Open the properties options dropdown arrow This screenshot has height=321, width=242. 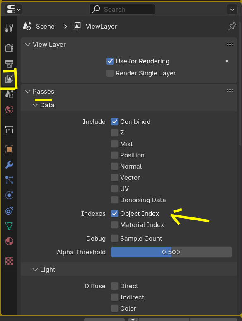(232, 10)
